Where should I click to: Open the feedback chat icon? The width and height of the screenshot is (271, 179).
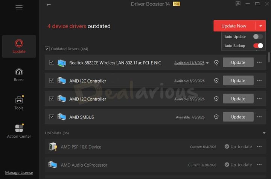tap(238, 4)
